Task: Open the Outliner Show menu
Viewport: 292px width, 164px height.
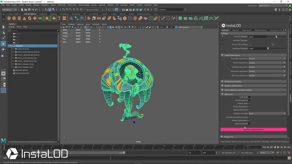Action: [19, 27]
